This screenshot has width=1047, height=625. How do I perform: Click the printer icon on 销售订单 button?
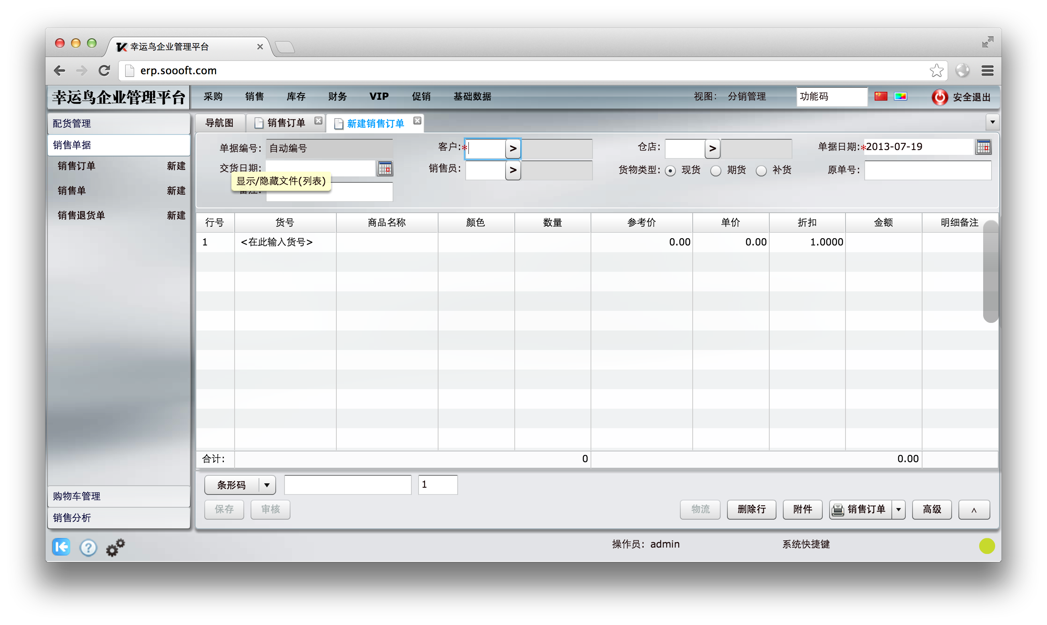(838, 510)
